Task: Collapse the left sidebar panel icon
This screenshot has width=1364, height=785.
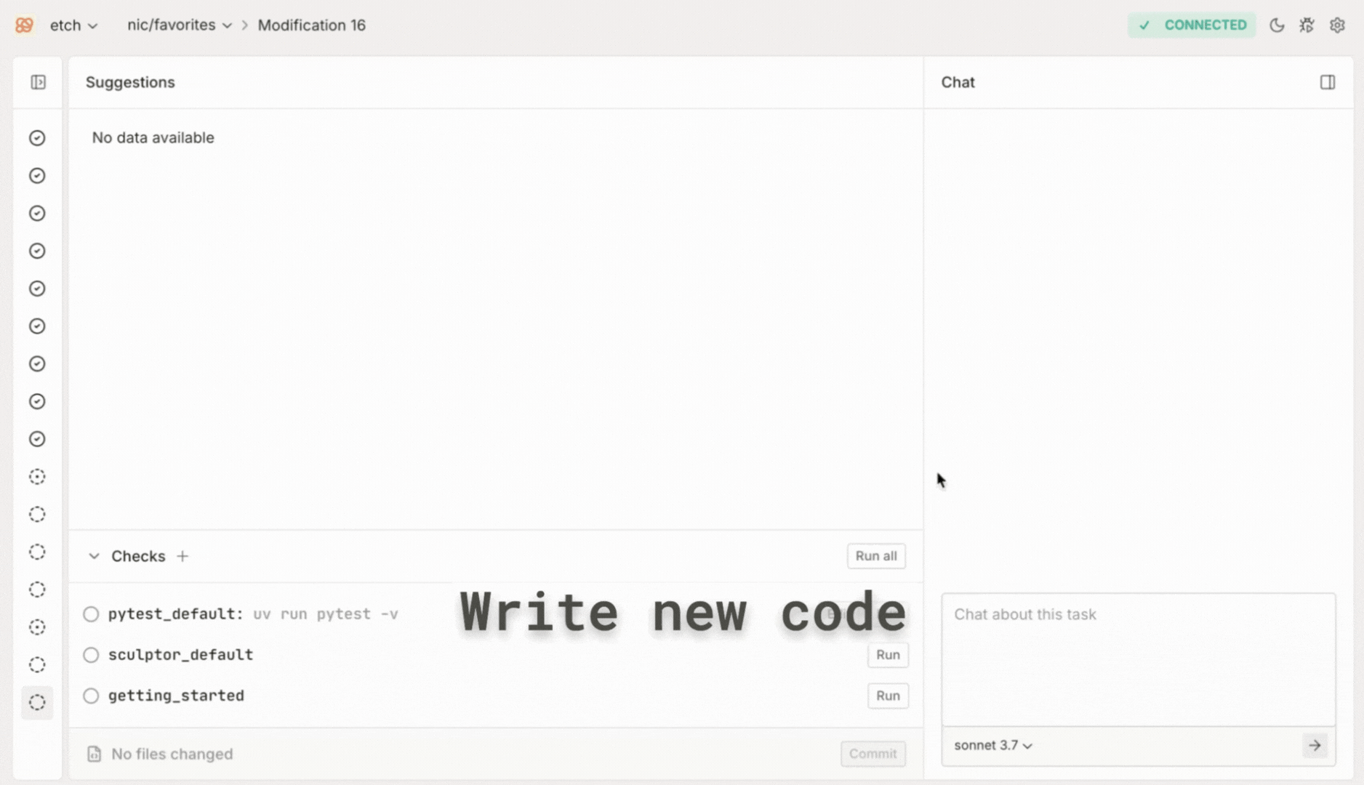Action: tap(39, 82)
